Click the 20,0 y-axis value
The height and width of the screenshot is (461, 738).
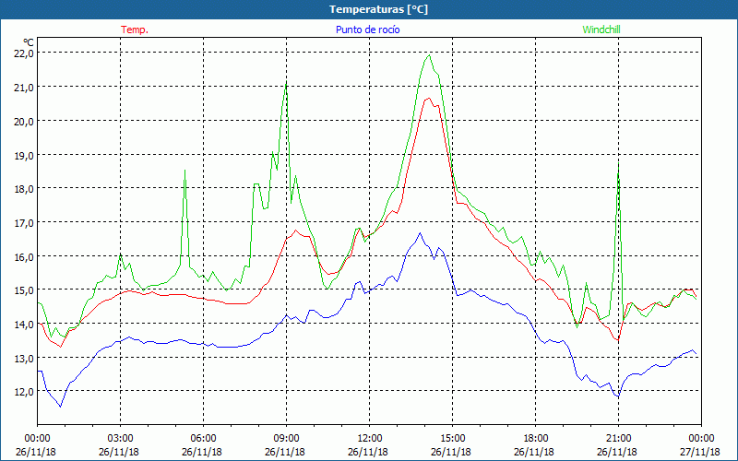click(x=24, y=121)
